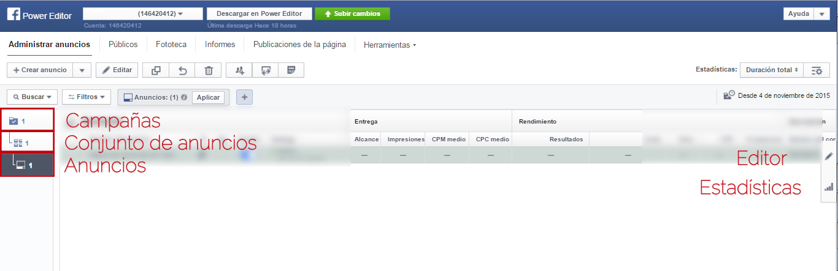Click Descargar en Power Editor button
Viewport: 838px width, 271px height.
click(x=259, y=13)
